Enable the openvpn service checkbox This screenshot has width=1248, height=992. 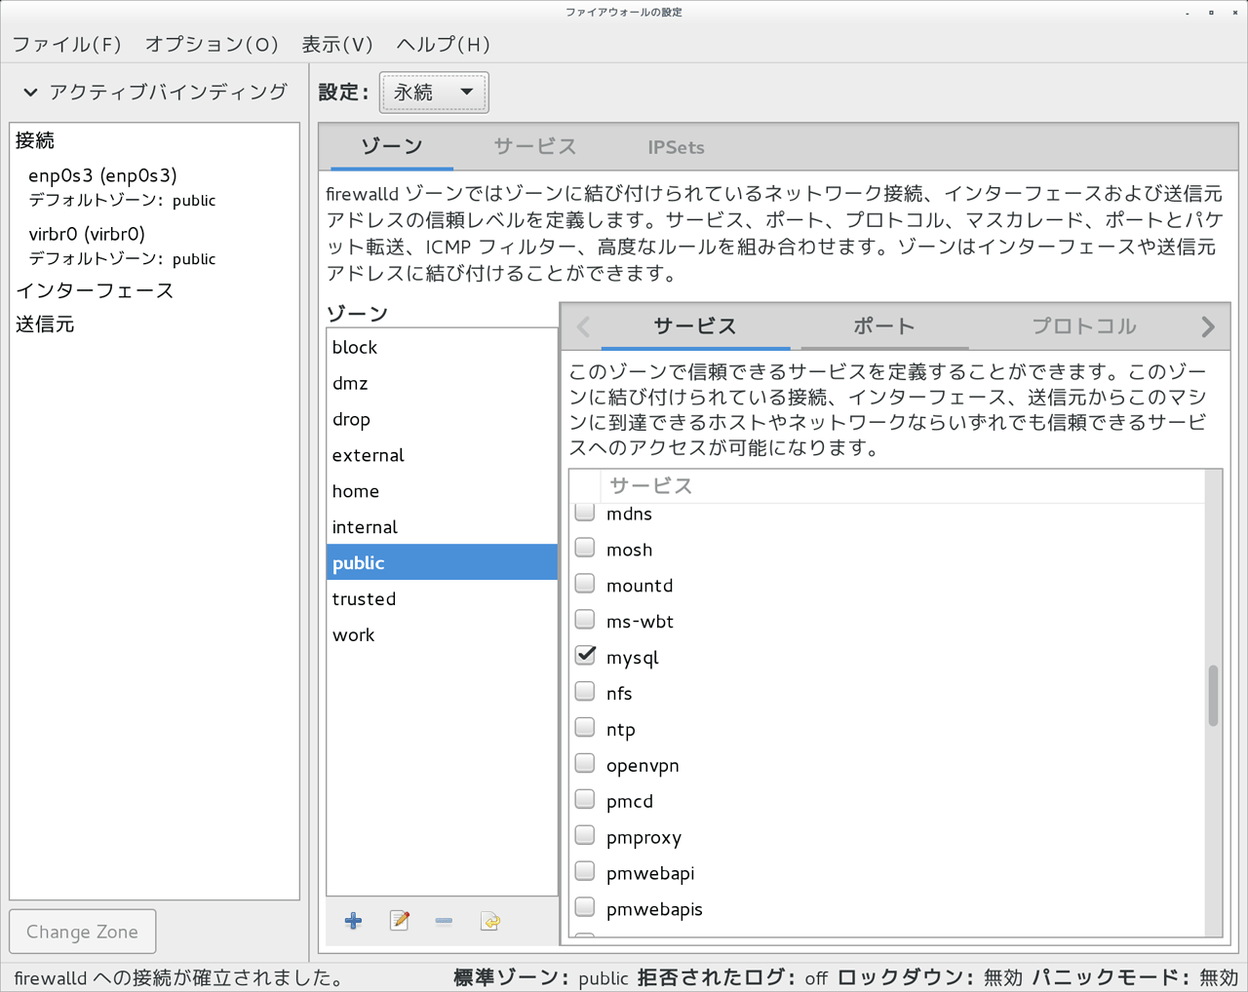(x=585, y=764)
